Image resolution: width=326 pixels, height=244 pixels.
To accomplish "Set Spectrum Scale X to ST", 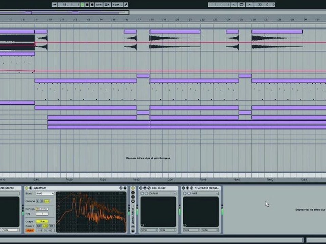I will (x=52, y=226).
